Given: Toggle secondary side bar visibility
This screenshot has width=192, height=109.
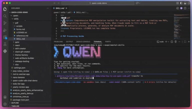Looking at the screenshot, I should [x=189, y=3].
